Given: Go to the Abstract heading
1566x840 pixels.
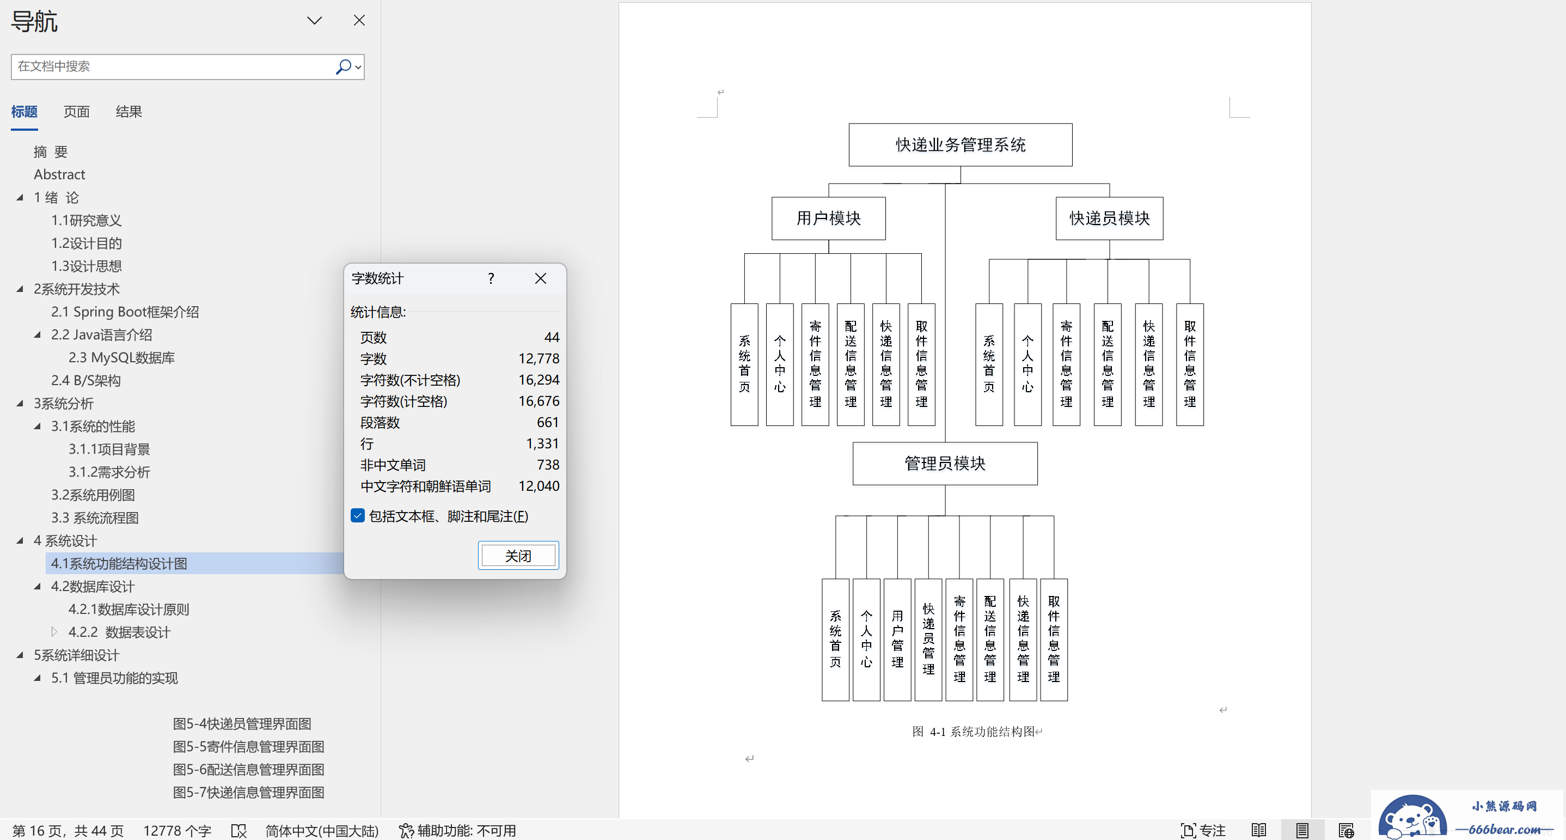Looking at the screenshot, I should click(x=59, y=174).
